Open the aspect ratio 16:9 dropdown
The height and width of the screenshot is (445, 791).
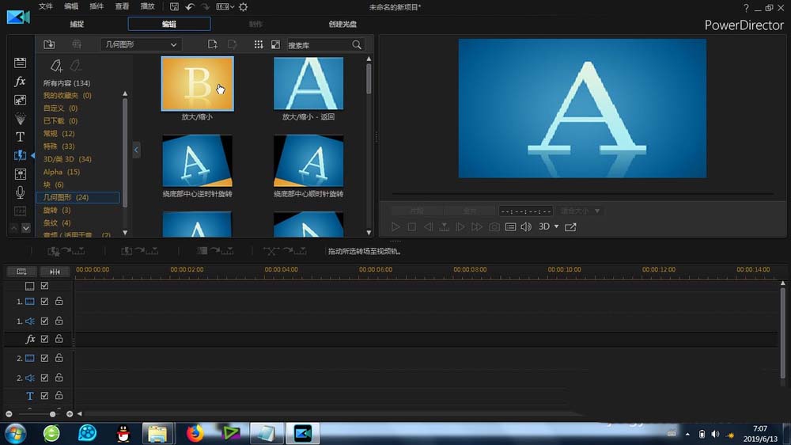(x=225, y=6)
